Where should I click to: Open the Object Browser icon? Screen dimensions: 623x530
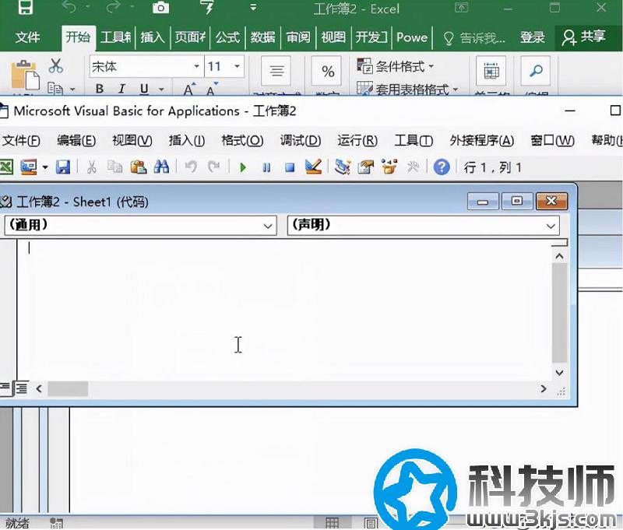(x=389, y=167)
